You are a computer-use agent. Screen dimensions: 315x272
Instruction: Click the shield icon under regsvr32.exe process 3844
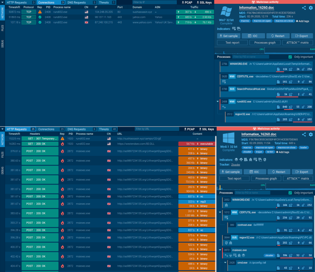pyautogui.click(x=226, y=243)
